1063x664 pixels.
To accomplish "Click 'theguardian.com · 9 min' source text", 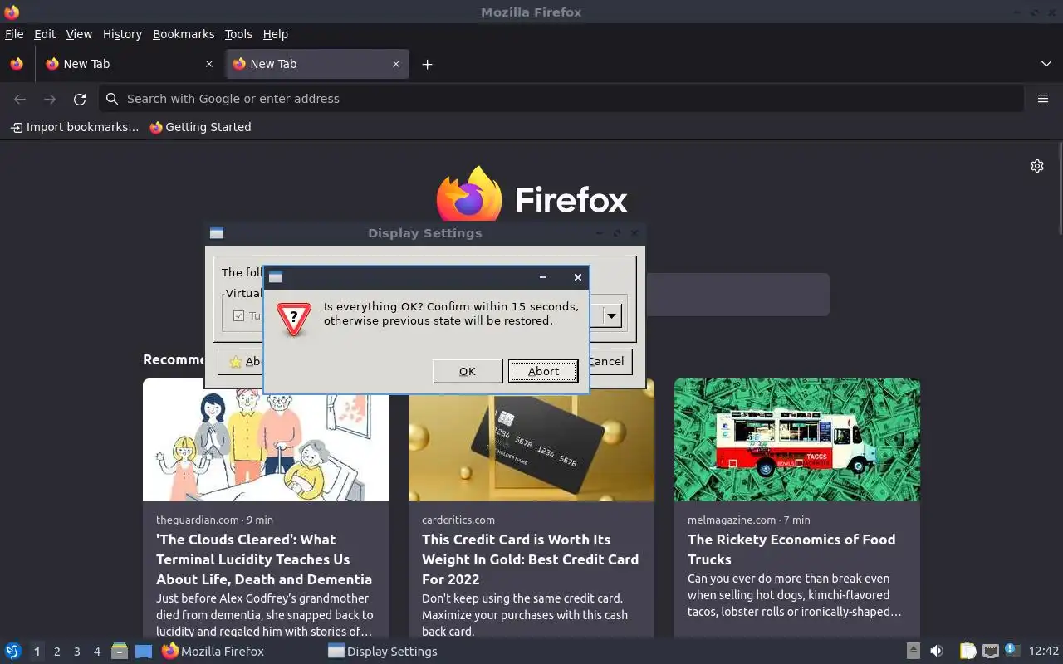I will point(214,520).
